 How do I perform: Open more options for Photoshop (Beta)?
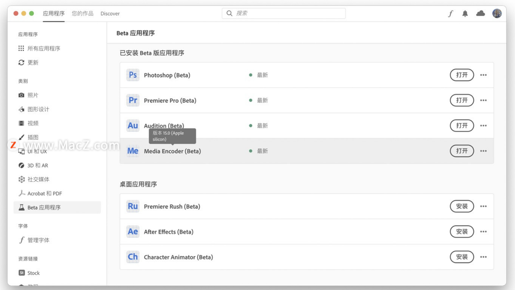[x=483, y=75]
